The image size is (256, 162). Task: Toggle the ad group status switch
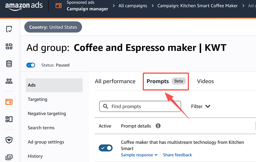coord(31,65)
